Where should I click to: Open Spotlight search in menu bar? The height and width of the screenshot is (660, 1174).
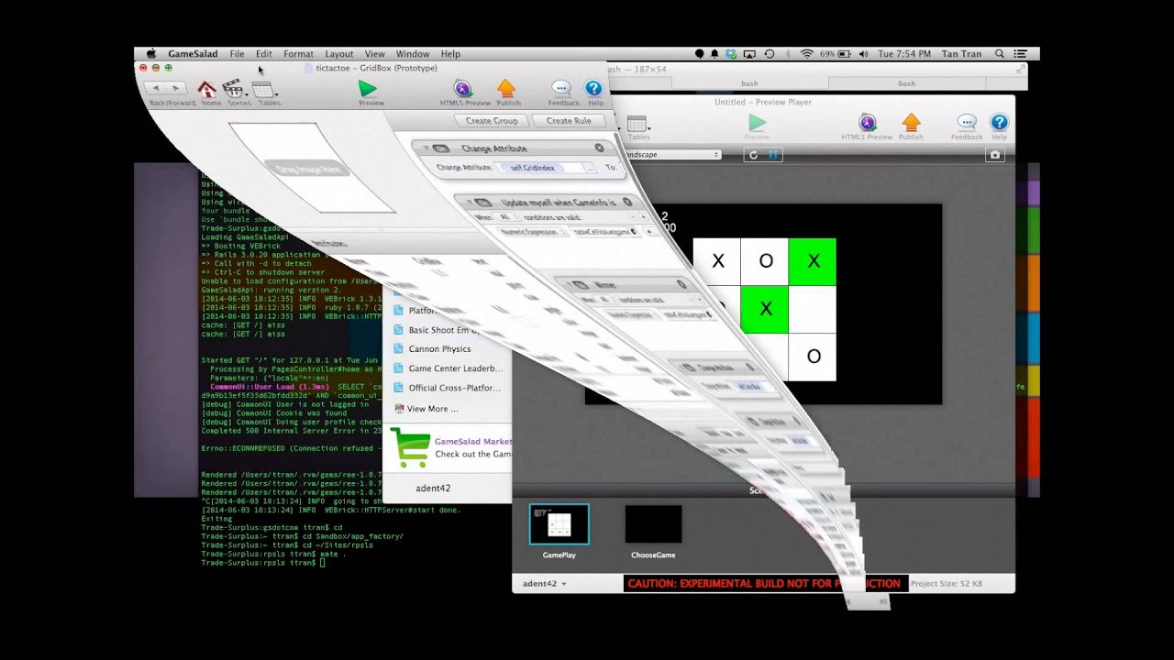1000,54
